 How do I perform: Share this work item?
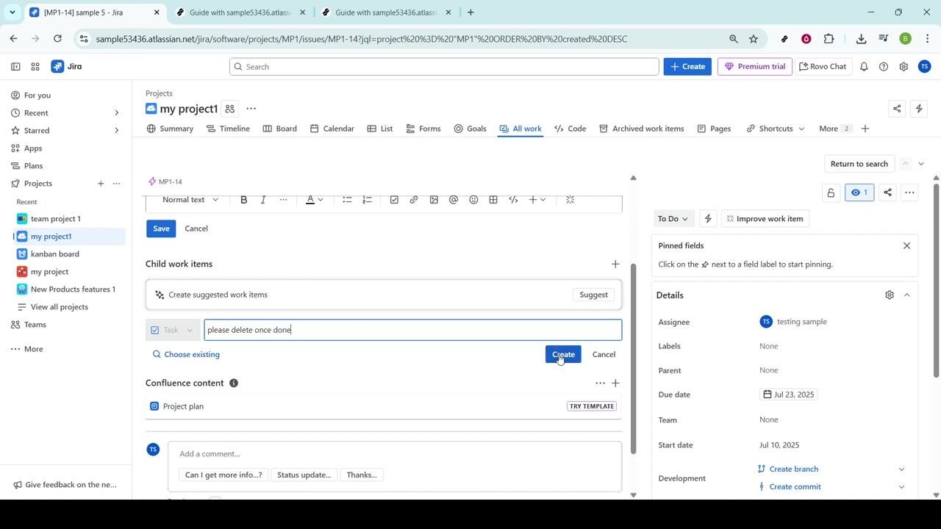(887, 192)
